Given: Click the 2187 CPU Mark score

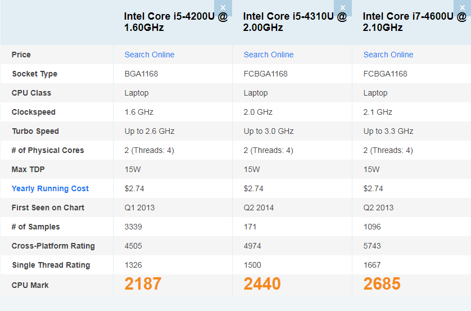Looking at the screenshot, I should [x=143, y=284].
